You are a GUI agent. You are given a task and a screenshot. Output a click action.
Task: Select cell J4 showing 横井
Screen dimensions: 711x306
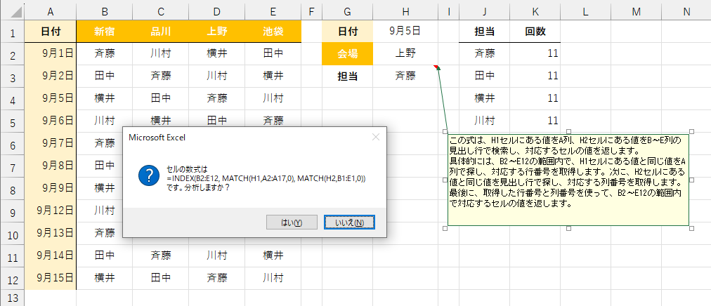point(484,98)
